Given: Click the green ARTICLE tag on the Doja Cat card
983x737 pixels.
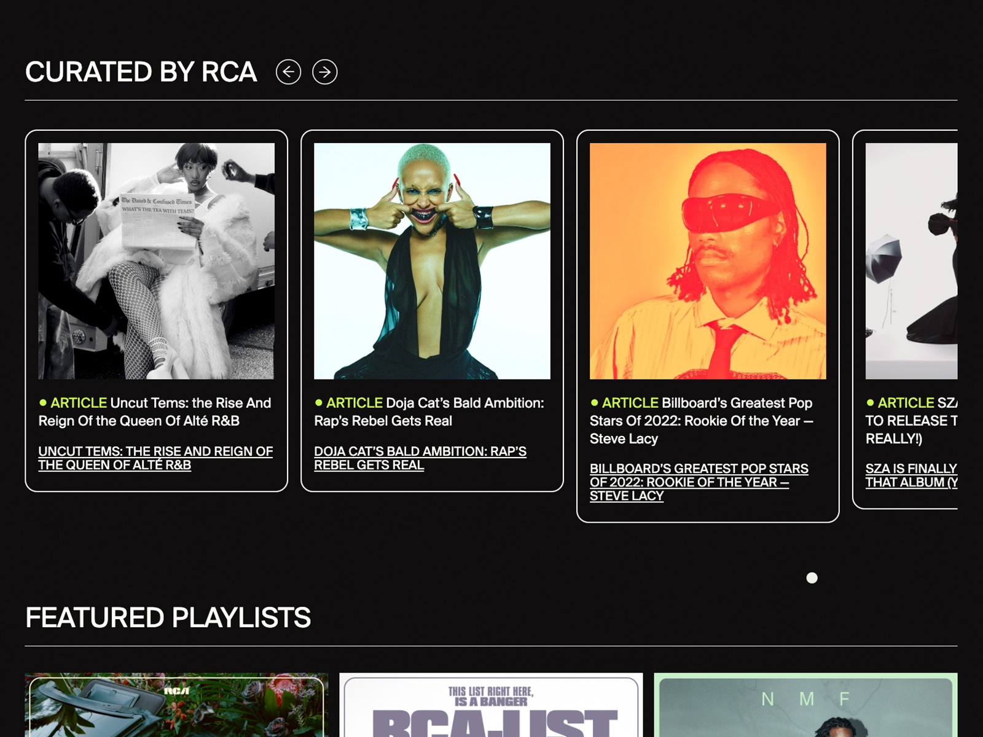Looking at the screenshot, I should click(354, 404).
